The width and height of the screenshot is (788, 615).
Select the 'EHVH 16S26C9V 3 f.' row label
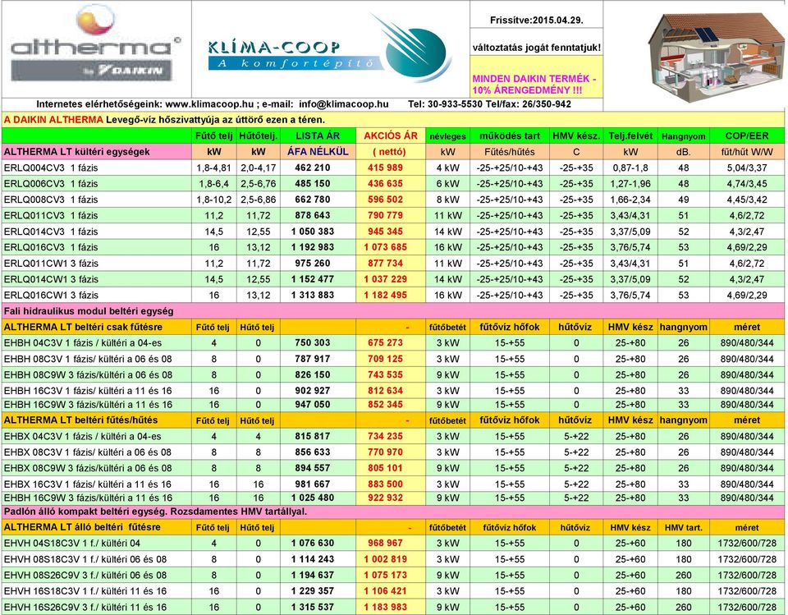click(97, 607)
